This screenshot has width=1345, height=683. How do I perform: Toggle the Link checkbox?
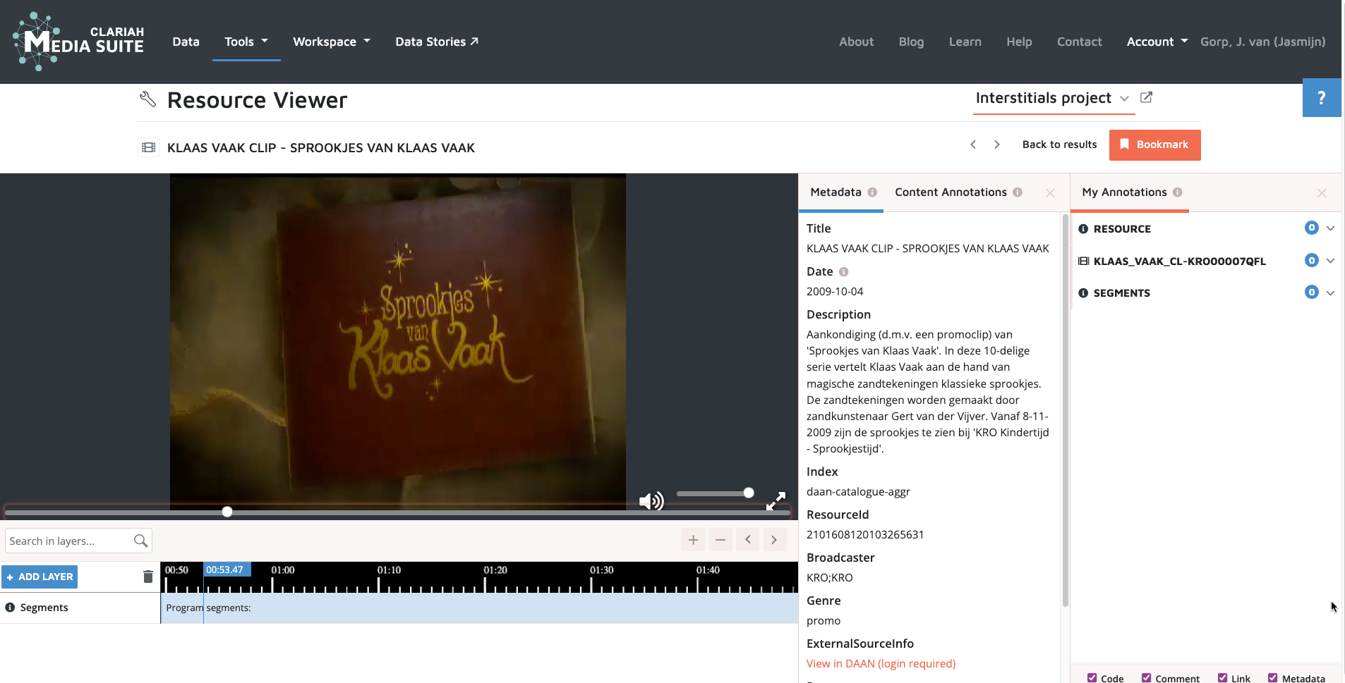tap(1223, 677)
